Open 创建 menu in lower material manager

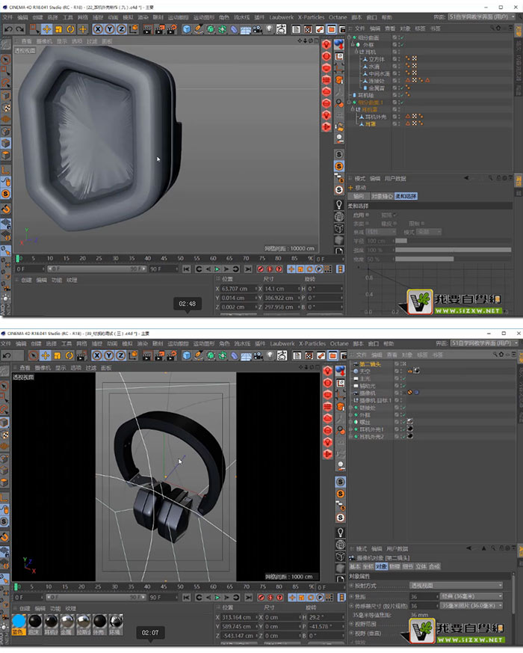pyautogui.click(x=26, y=608)
